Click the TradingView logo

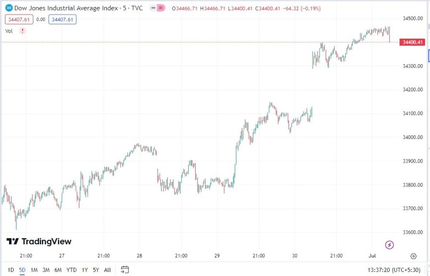click(x=39, y=241)
